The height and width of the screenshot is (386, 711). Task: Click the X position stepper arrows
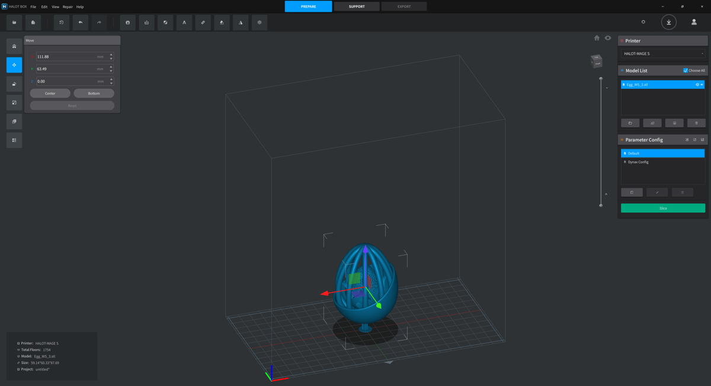111,57
